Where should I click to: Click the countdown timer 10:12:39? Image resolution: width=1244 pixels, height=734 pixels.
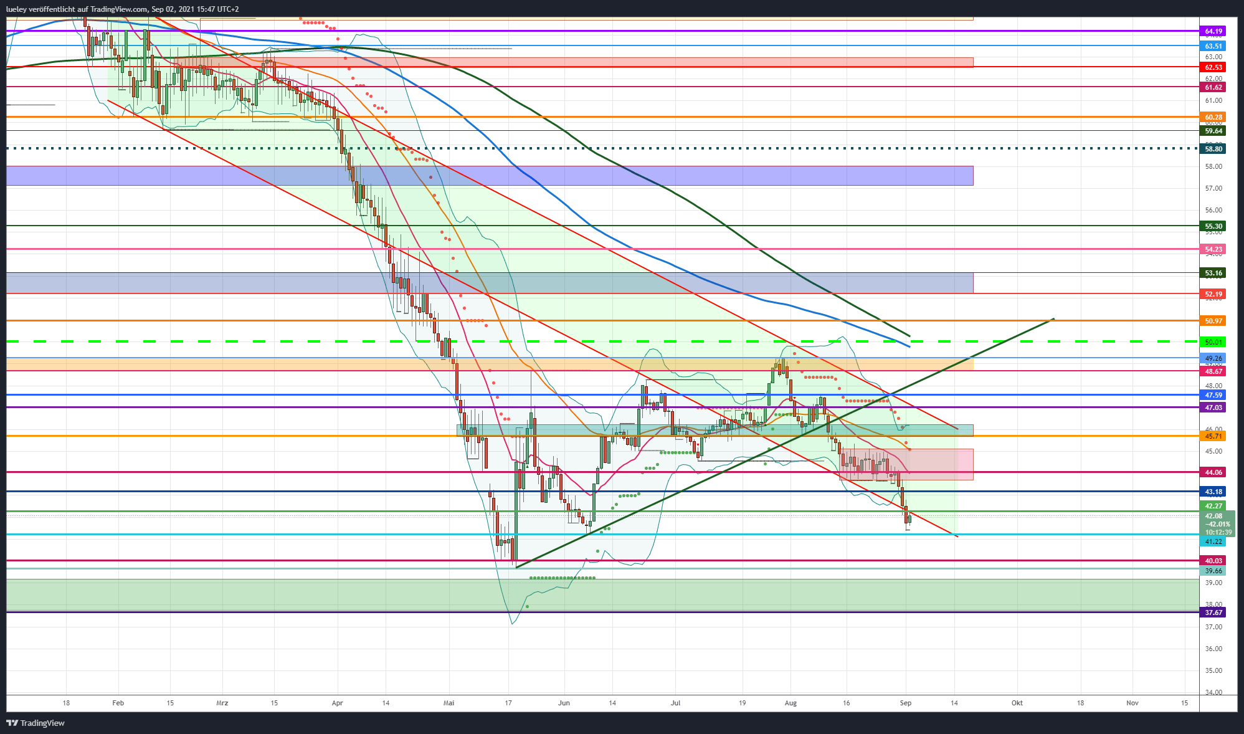(x=1218, y=532)
